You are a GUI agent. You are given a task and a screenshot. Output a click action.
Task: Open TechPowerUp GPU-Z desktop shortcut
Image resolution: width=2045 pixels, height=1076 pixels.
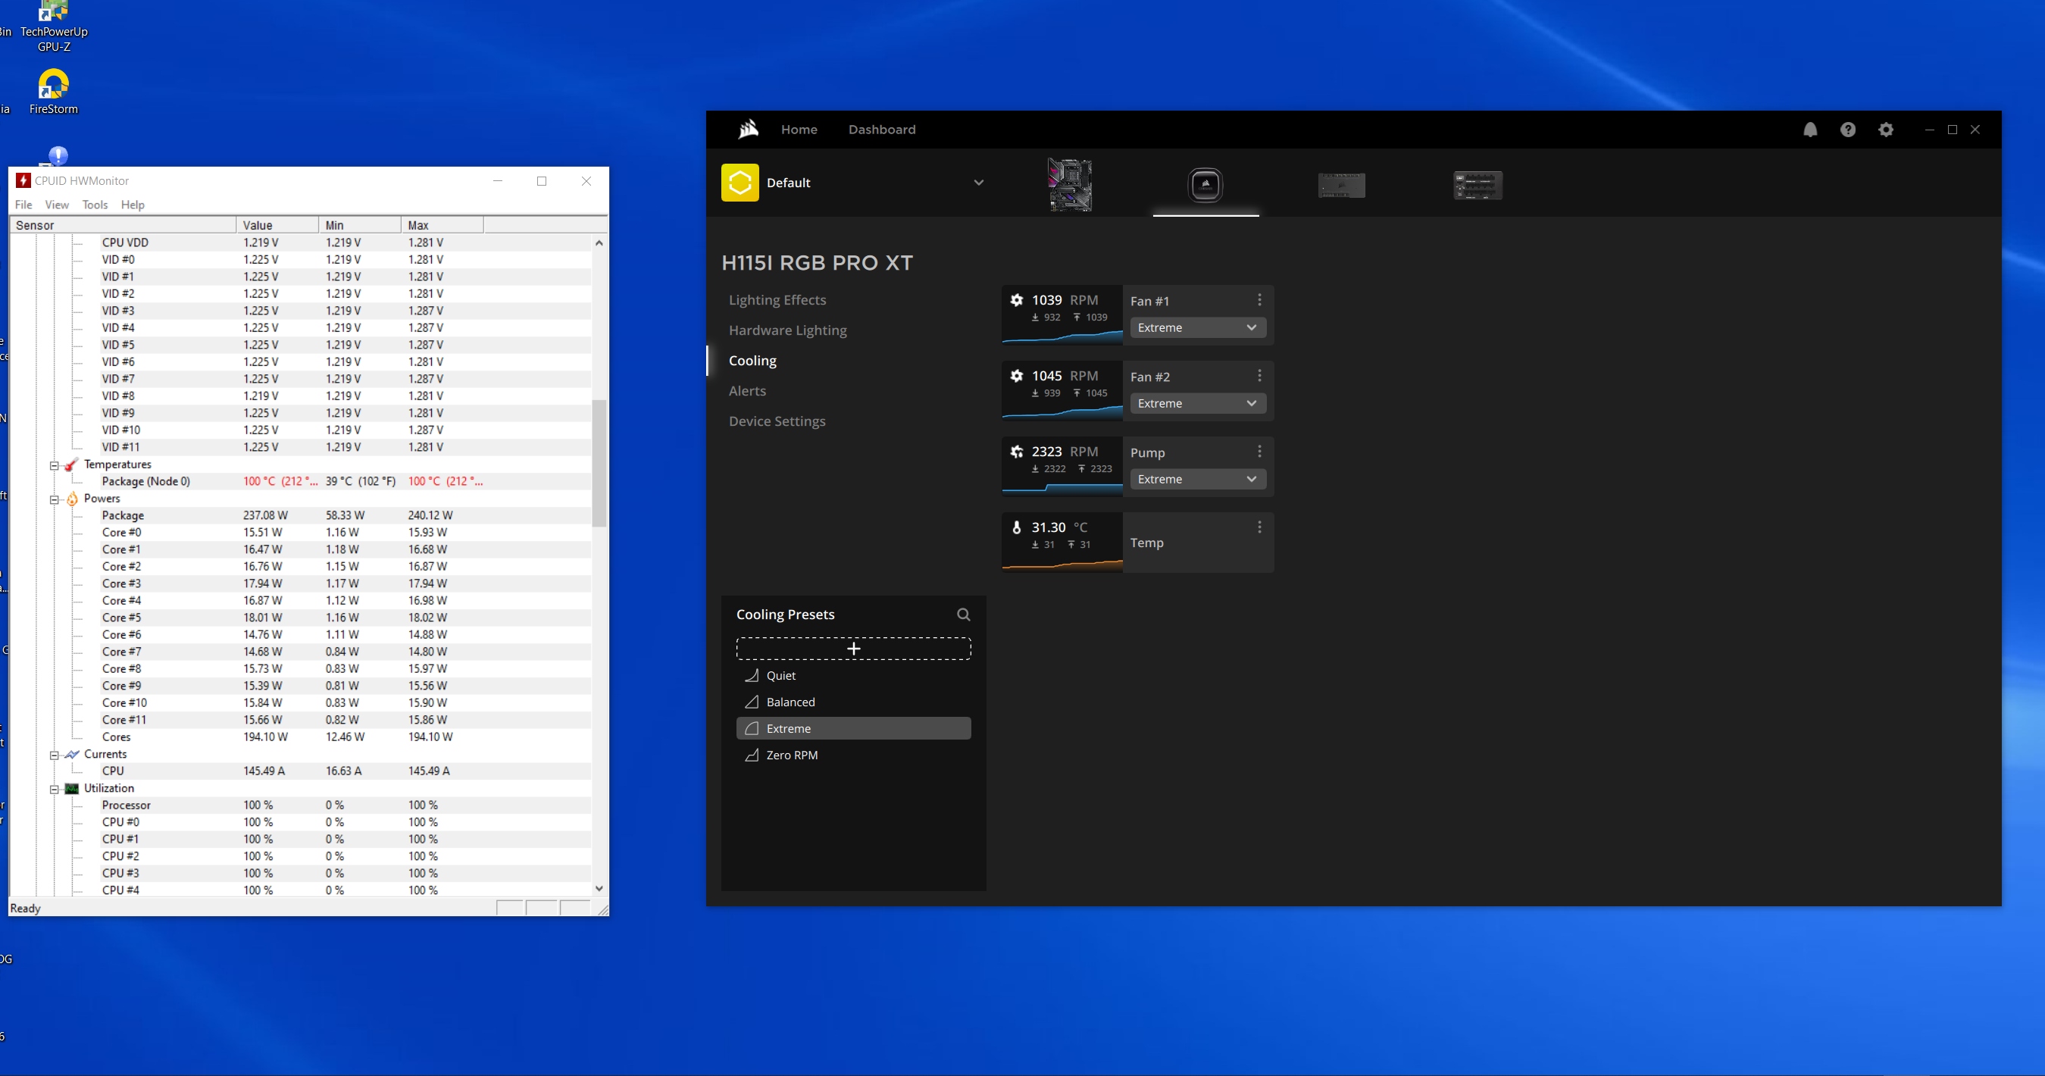pos(53,27)
